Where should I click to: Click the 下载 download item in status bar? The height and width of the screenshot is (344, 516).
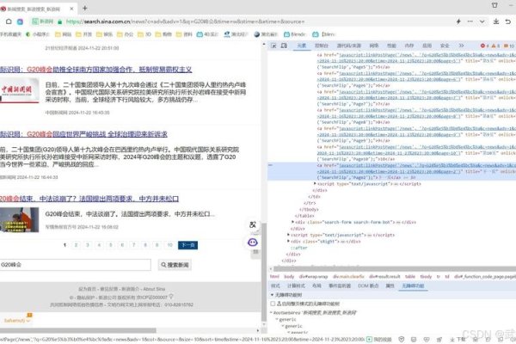458,340
